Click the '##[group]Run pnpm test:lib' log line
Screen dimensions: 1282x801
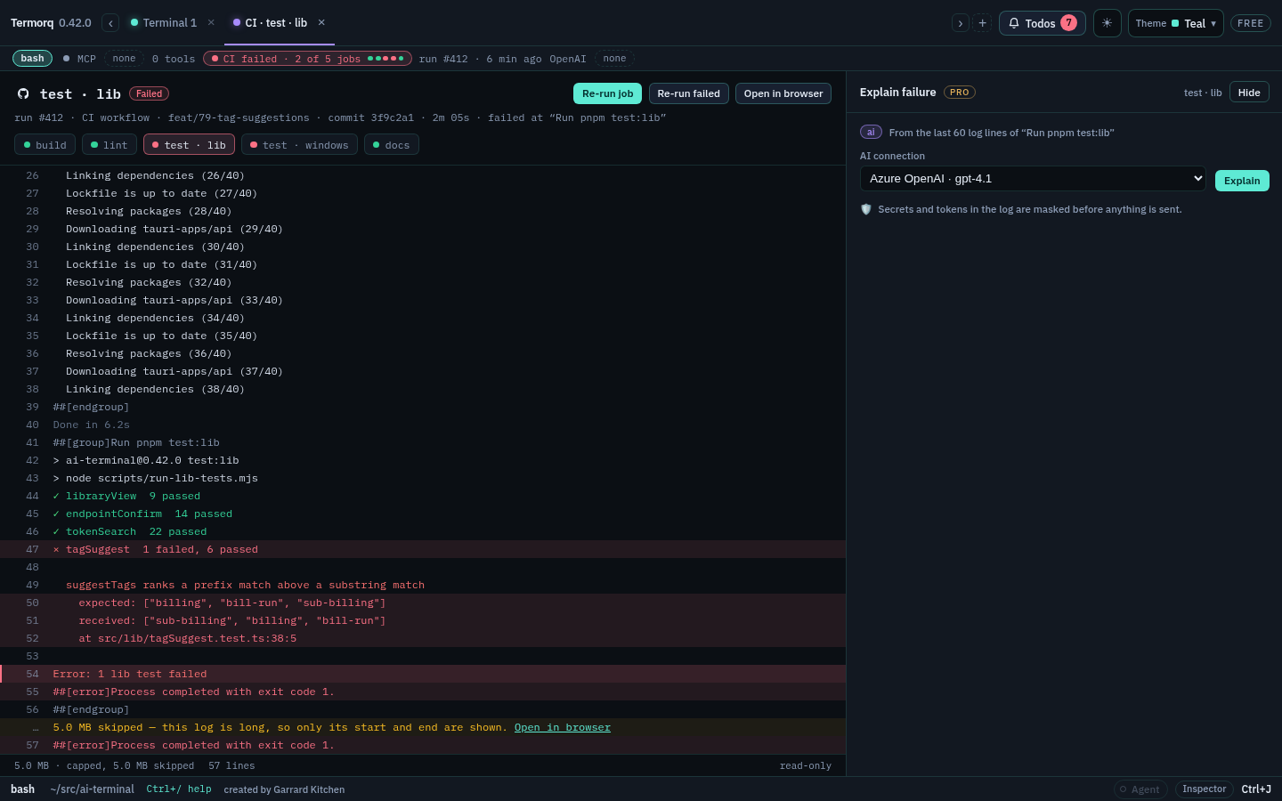tap(423, 442)
